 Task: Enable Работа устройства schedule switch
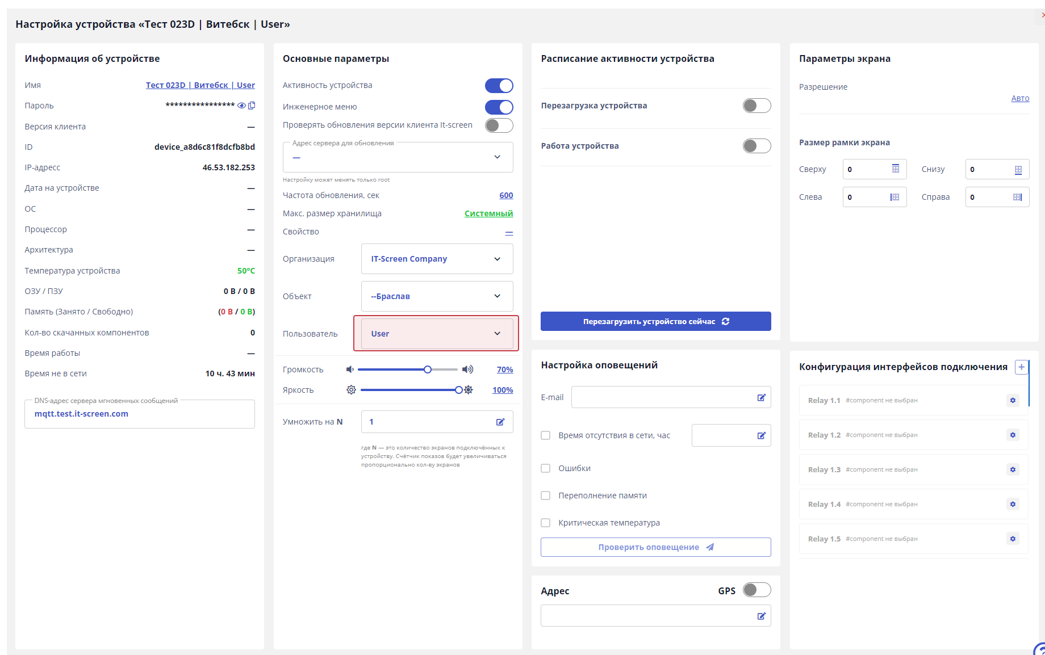pyautogui.click(x=757, y=146)
